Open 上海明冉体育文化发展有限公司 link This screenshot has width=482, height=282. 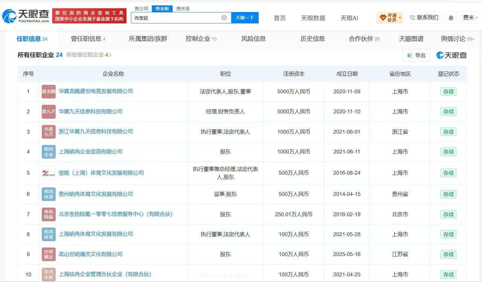96,234
